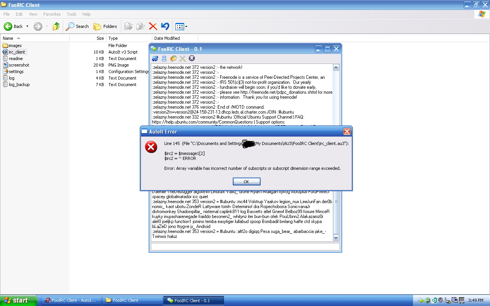Open the File menu
Viewport: 490px width, 306px height.
pyautogui.click(x=7, y=14)
